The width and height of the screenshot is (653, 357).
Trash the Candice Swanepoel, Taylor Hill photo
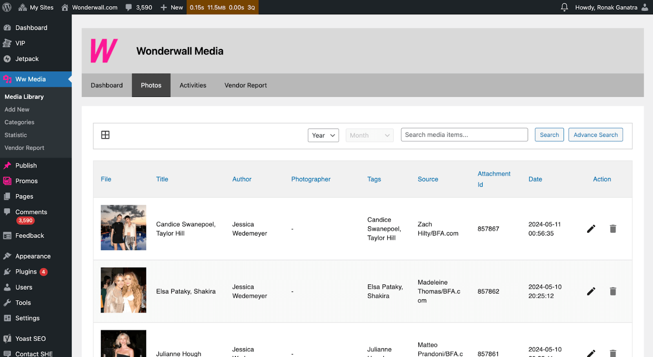[613, 229]
